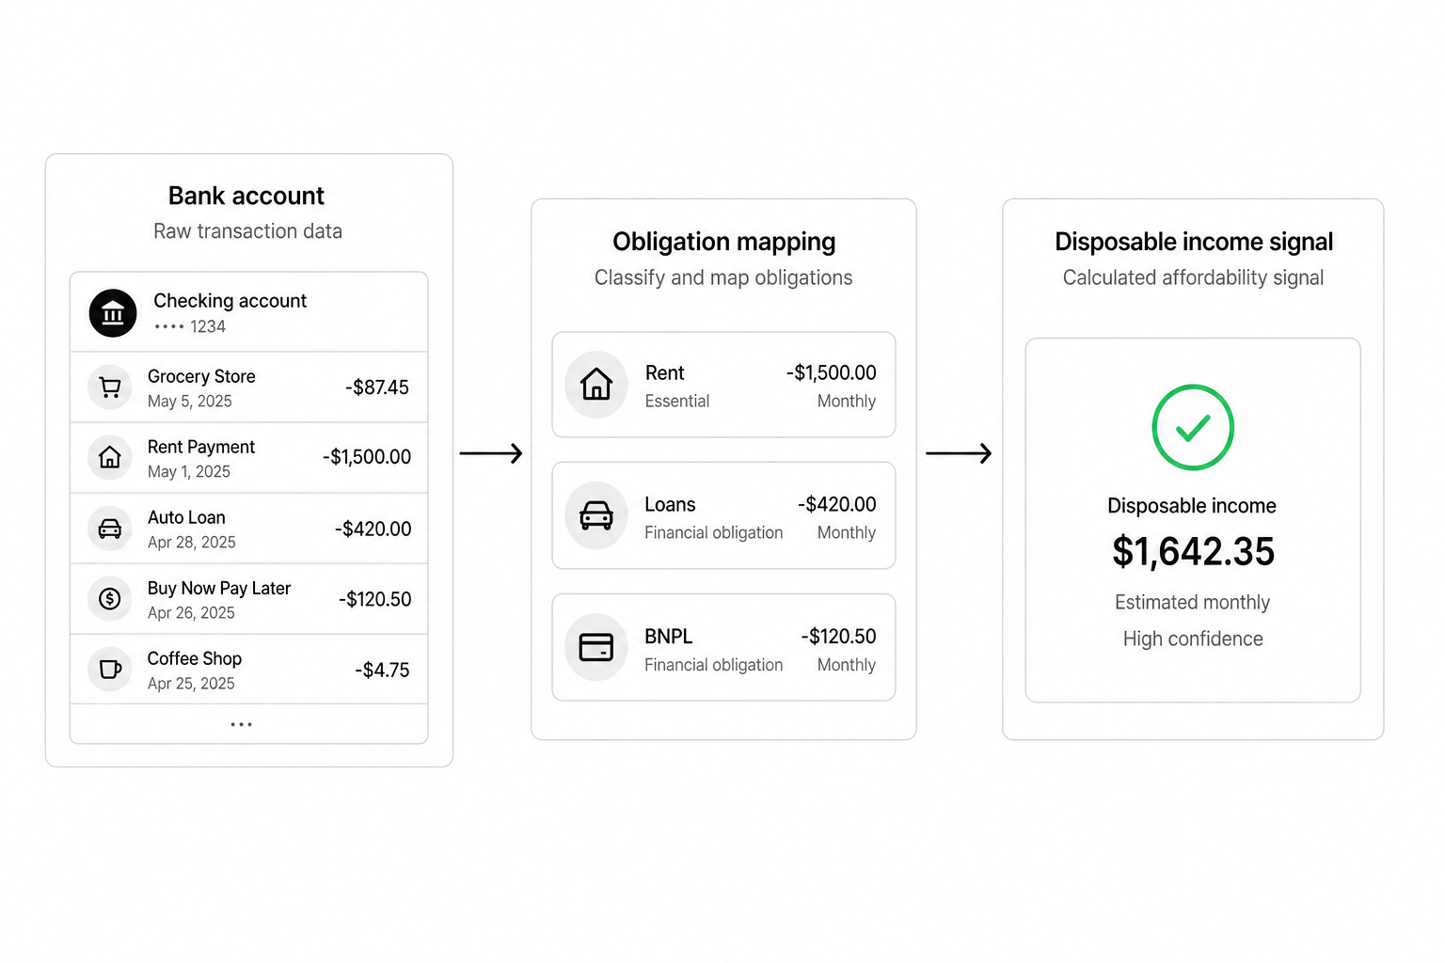The width and height of the screenshot is (1445, 963).
Task: Click the Rent label in obligation card
Action: (665, 373)
